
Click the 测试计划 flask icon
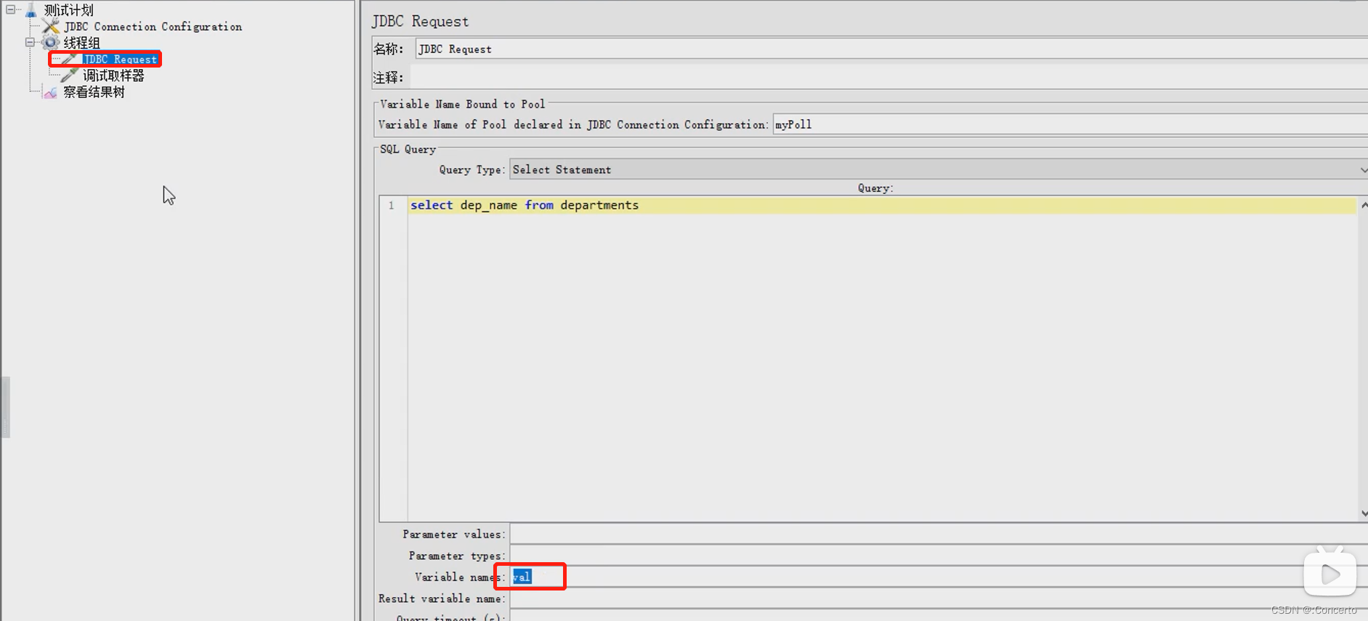pyautogui.click(x=31, y=10)
